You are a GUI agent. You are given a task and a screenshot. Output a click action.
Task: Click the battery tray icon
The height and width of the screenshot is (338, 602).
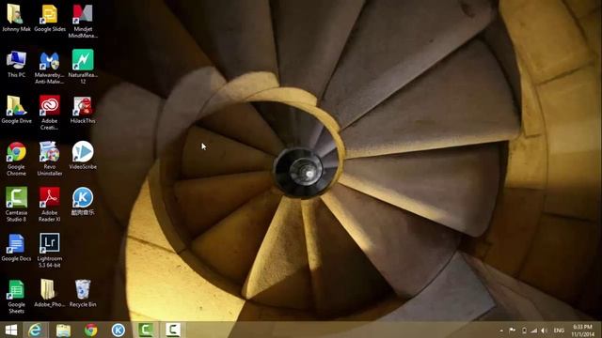click(524, 330)
